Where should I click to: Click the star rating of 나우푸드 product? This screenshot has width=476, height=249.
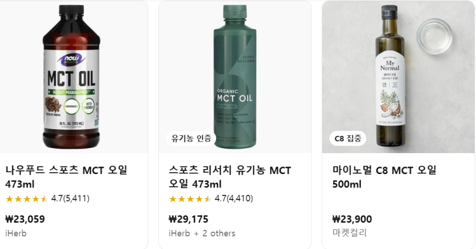tap(26, 199)
